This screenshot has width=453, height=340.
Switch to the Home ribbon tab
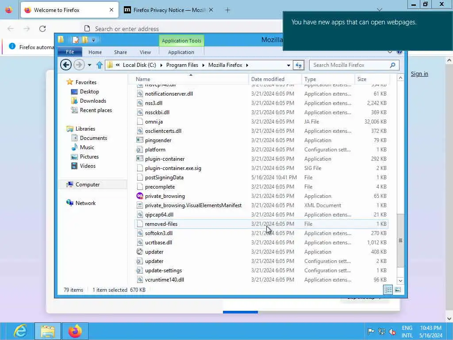(95, 52)
